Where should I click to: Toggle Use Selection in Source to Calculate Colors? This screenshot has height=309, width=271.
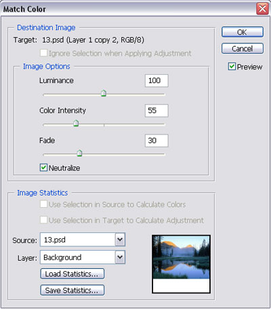[x=43, y=204]
